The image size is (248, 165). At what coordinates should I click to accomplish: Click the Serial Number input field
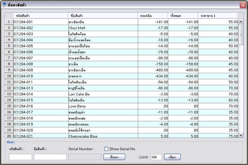(x=85, y=157)
